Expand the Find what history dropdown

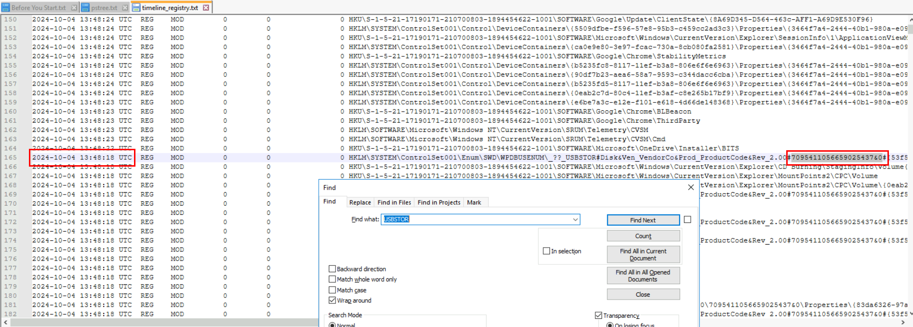click(x=575, y=220)
